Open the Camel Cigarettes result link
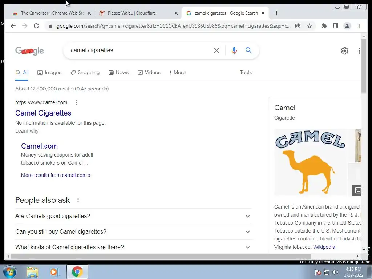Viewport: 372px width, 279px height. click(x=43, y=113)
